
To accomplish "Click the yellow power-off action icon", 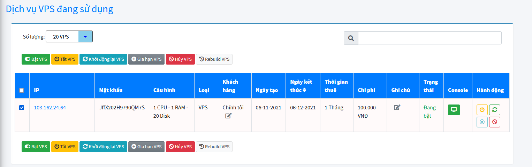I will [x=482, y=110].
